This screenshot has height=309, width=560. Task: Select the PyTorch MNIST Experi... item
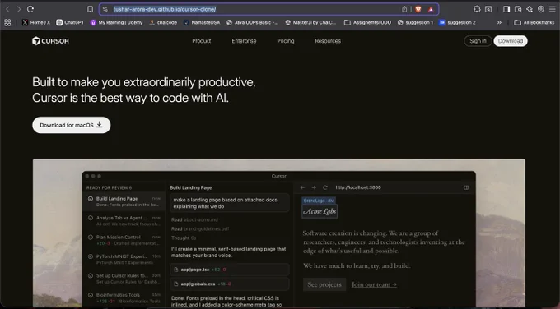tap(124, 260)
